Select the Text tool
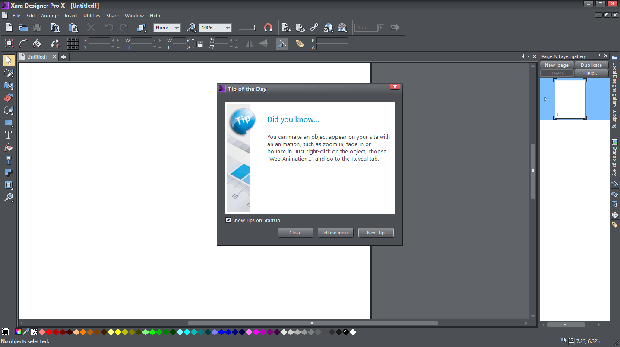620x347 pixels. [x=8, y=135]
